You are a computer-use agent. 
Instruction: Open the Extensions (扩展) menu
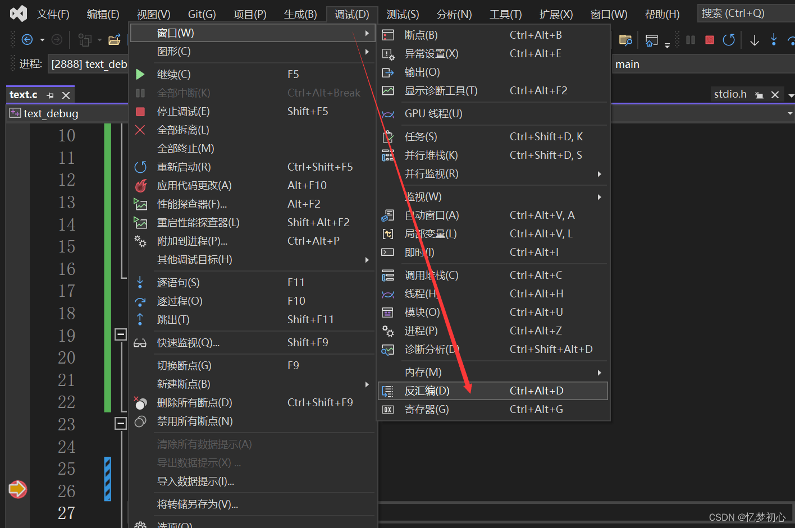pos(556,14)
